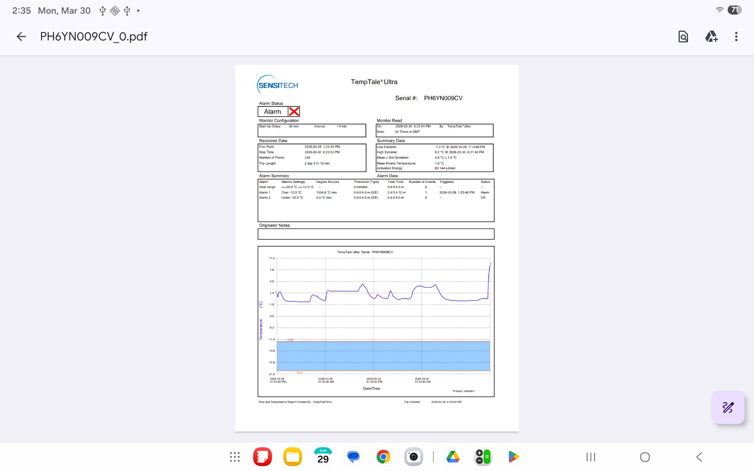Tap the red X alarm status box
Screen dimensions: 754x471
coord(294,111)
